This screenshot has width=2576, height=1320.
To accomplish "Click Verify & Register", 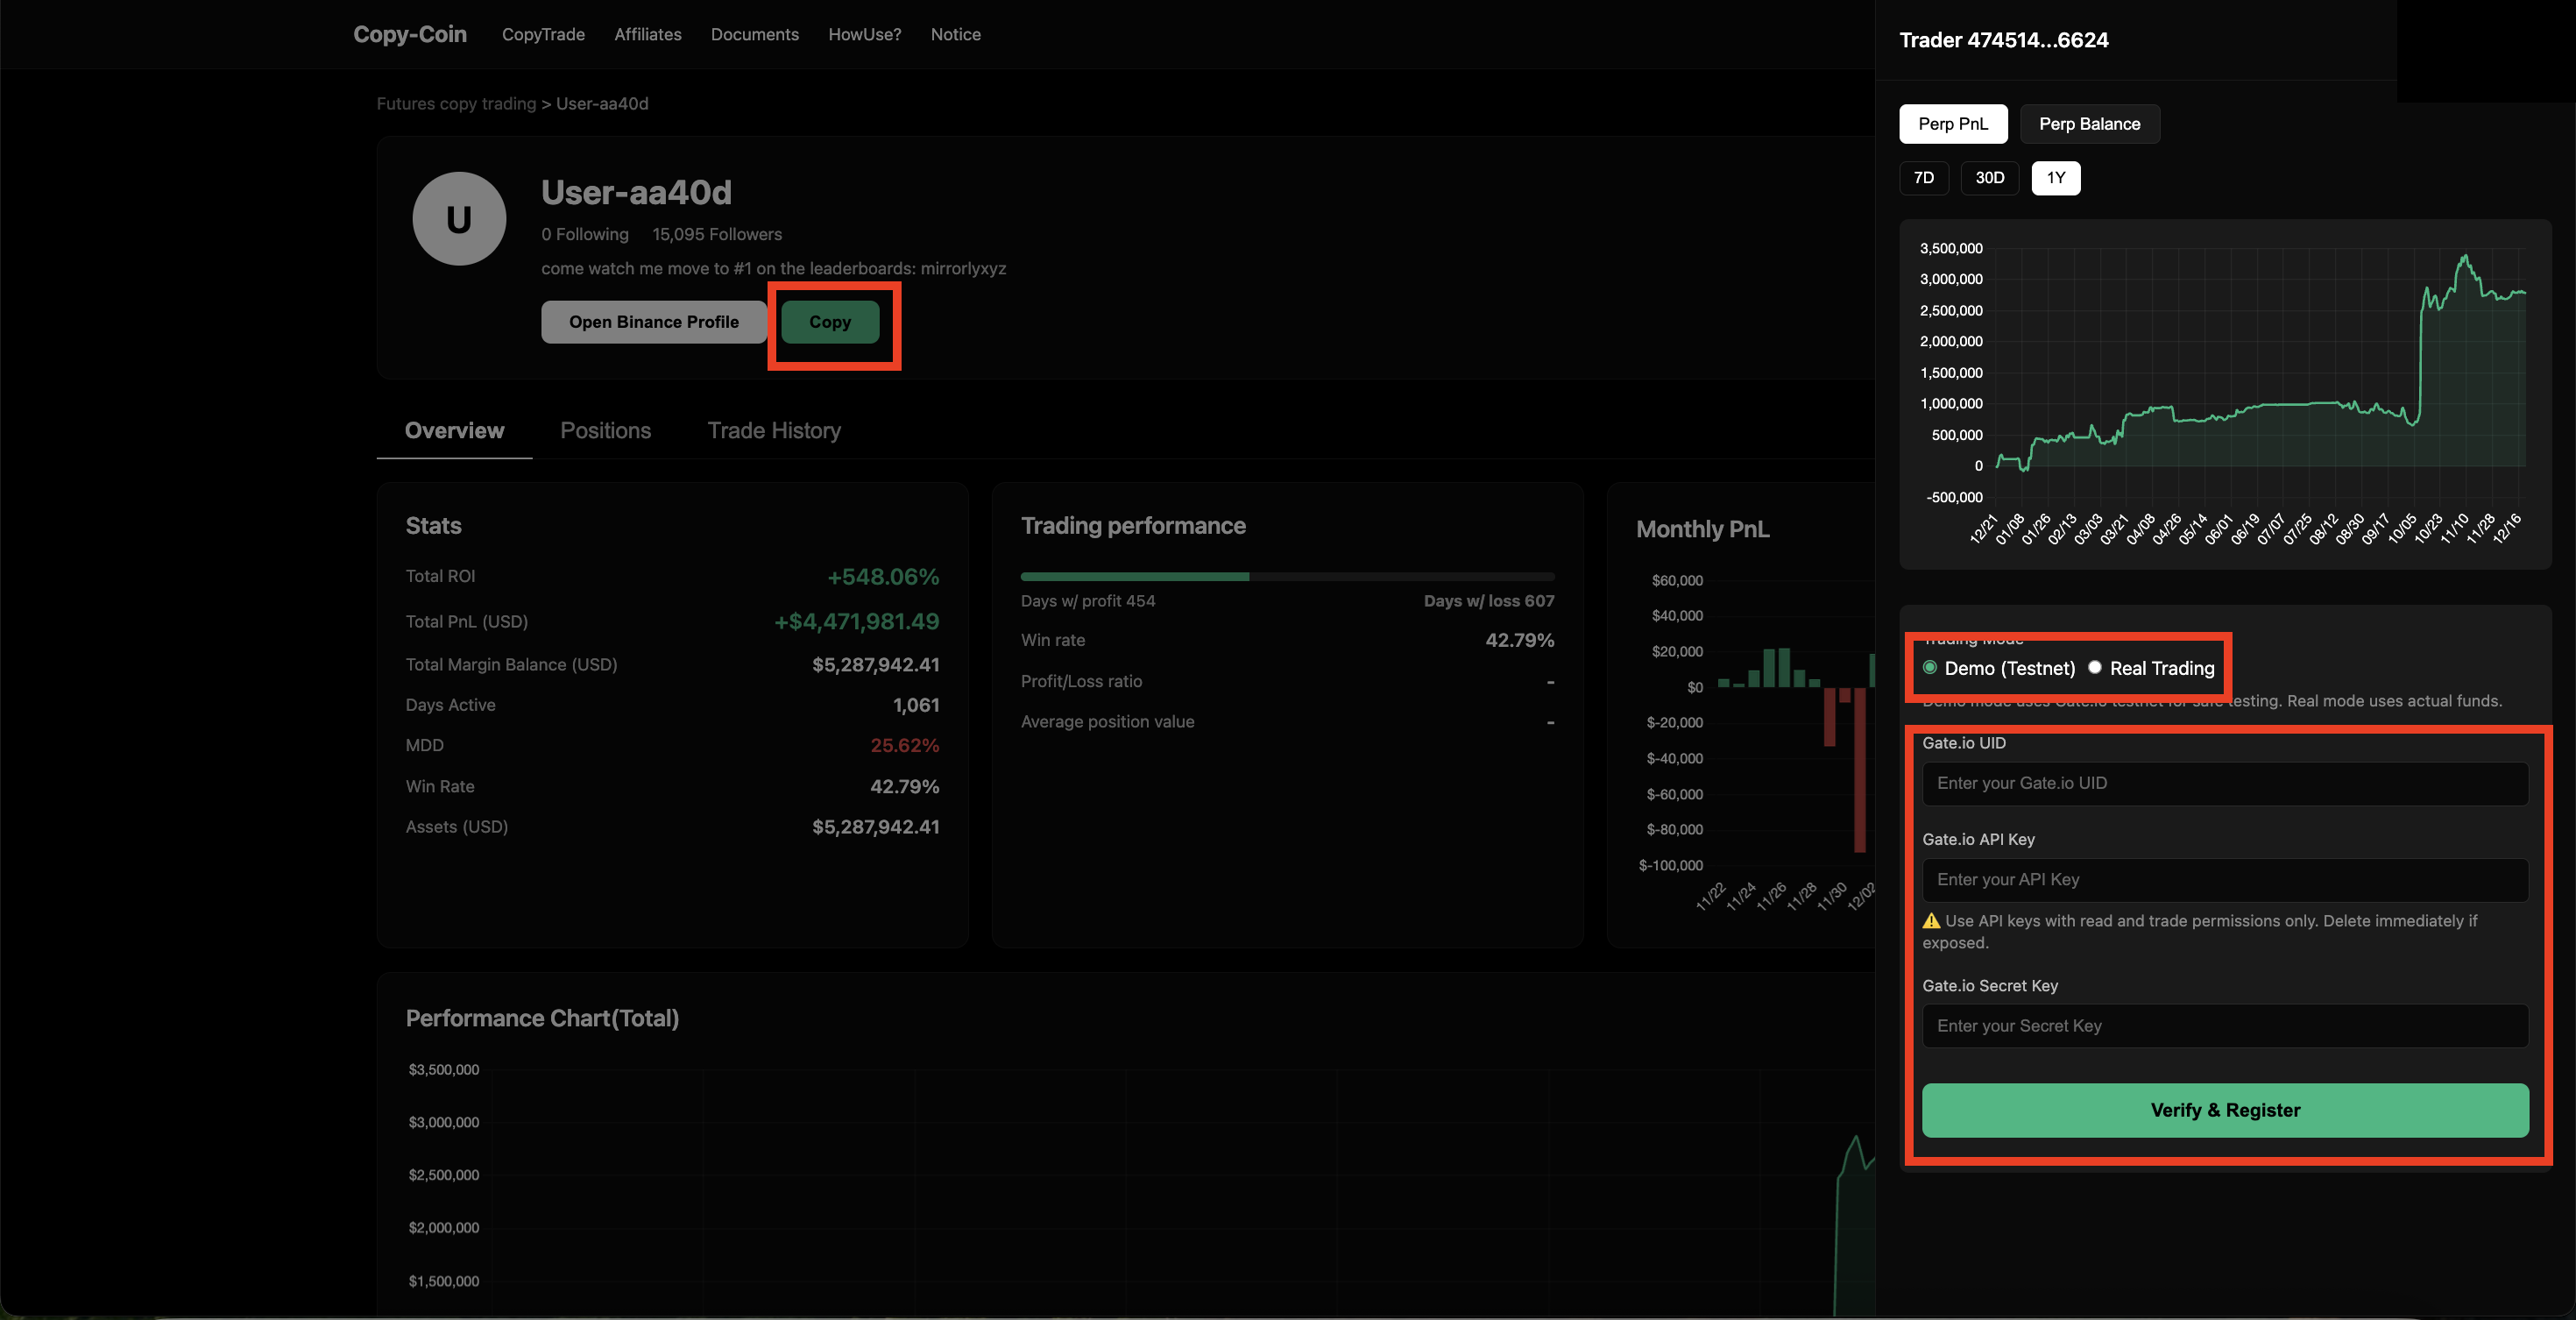I will pos(2225,1110).
